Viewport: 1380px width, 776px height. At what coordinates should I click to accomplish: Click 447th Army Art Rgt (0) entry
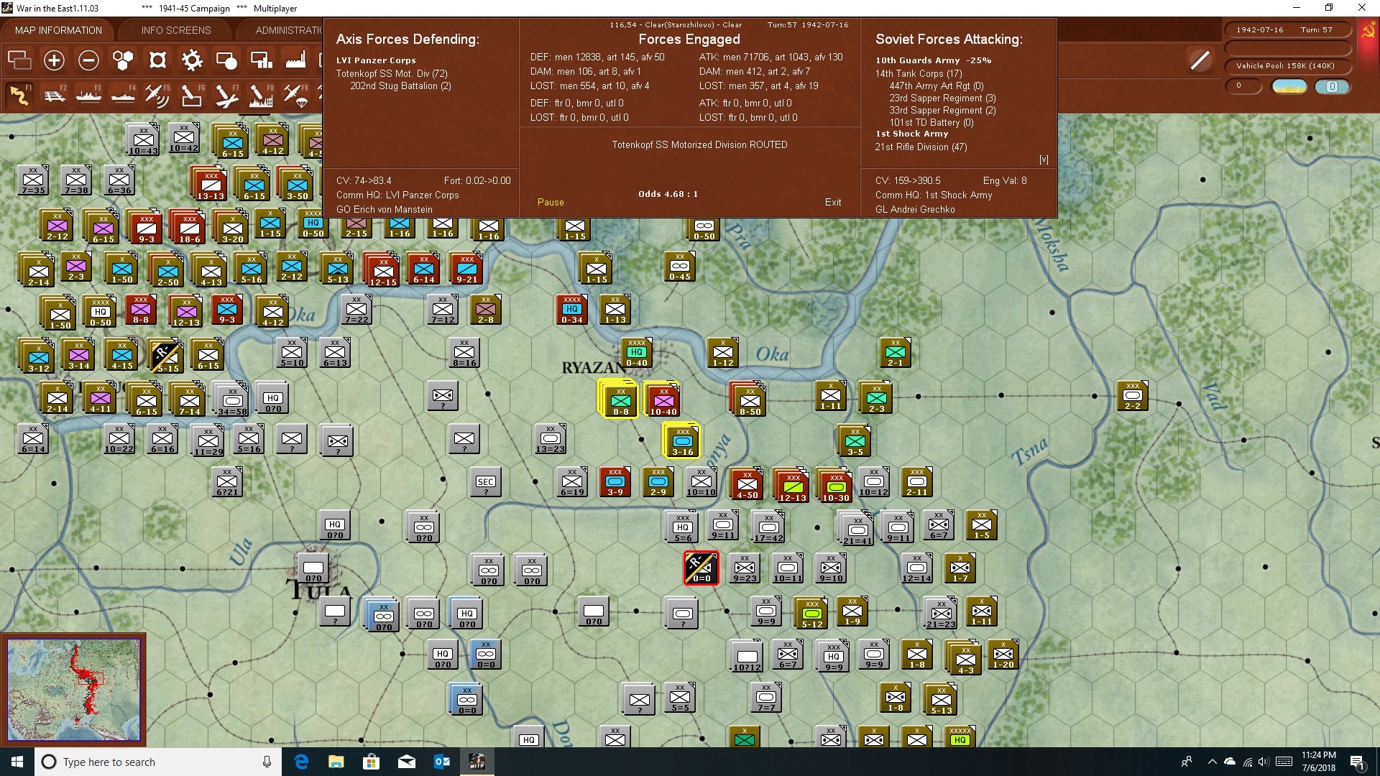tap(937, 86)
